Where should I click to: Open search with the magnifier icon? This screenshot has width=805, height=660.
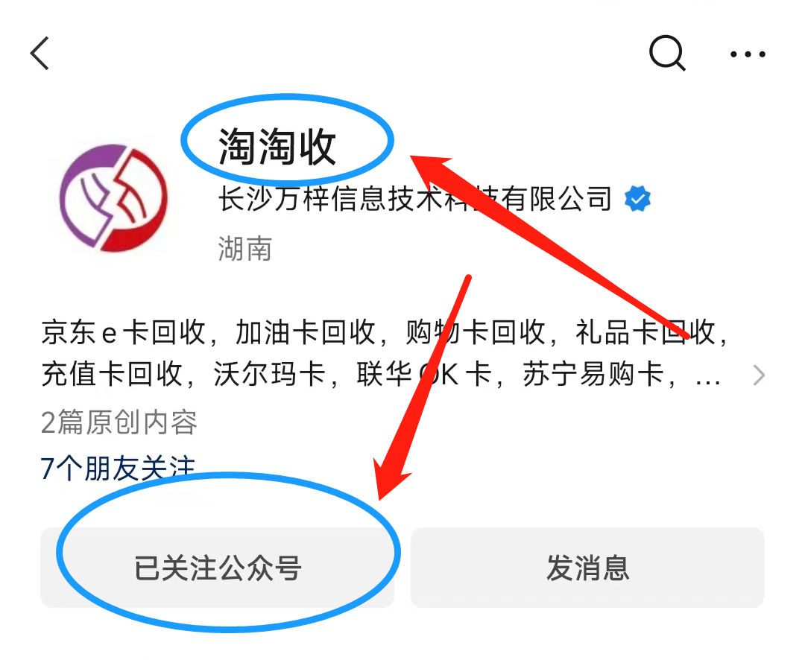pyautogui.click(x=667, y=53)
